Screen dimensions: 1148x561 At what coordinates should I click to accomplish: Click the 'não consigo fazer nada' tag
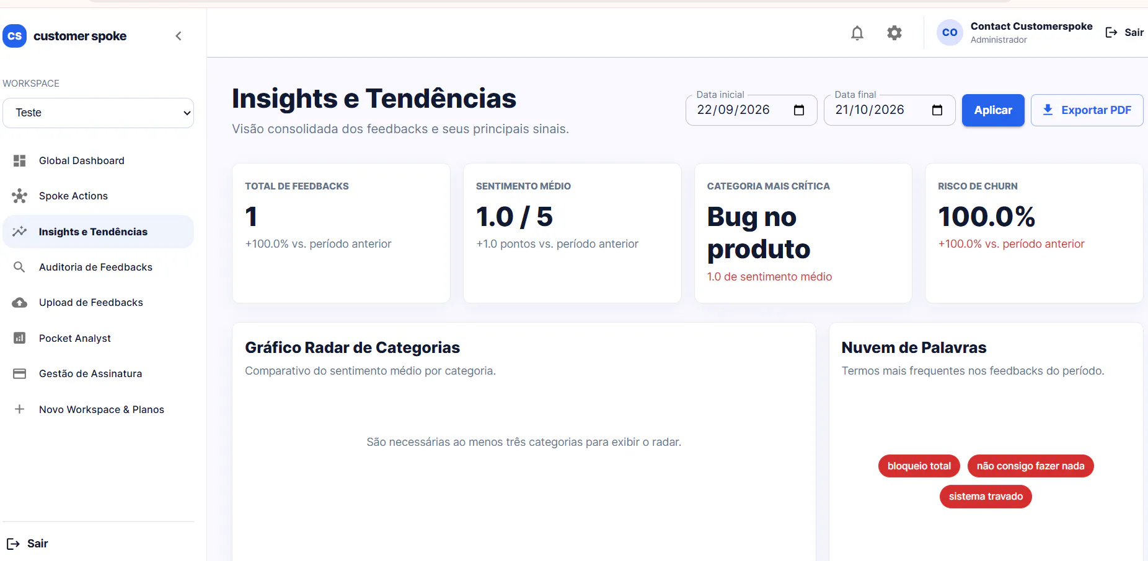[1031, 466]
